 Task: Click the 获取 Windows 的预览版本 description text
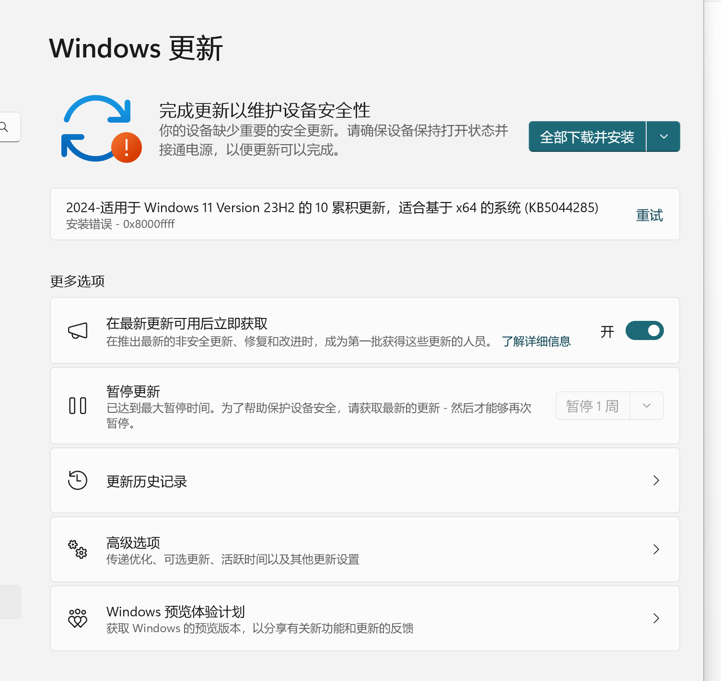[260, 628]
